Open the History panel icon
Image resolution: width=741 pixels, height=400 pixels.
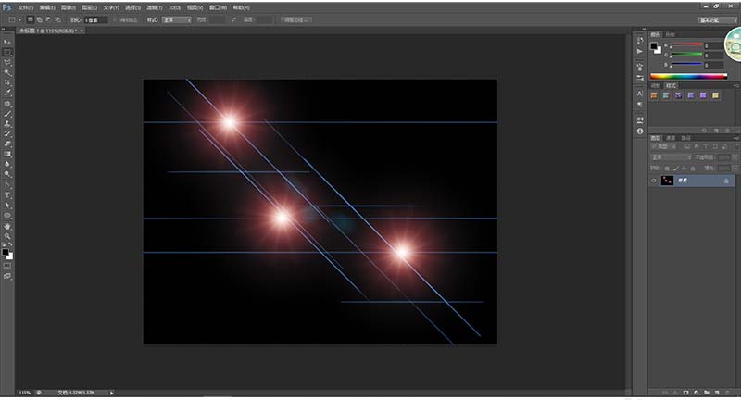(640, 41)
